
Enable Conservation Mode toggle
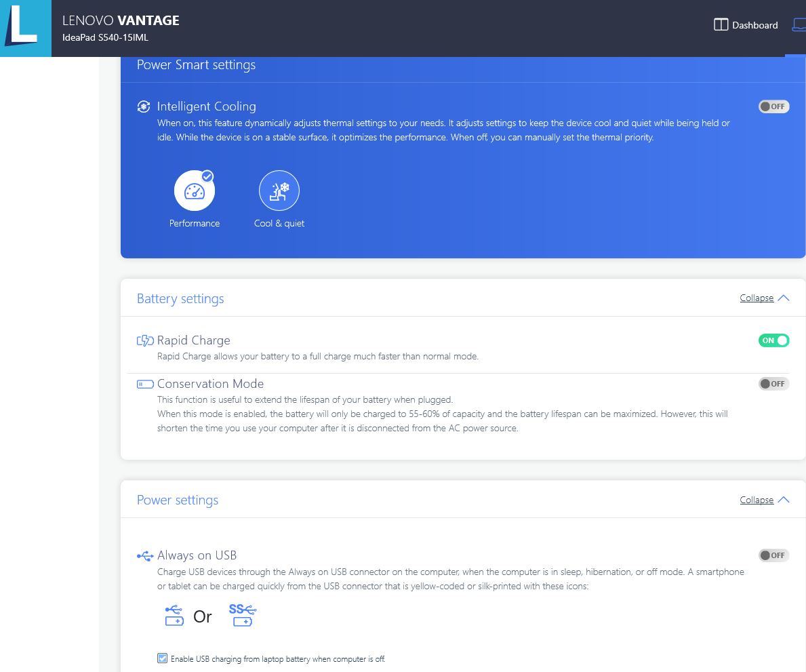(x=773, y=384)
